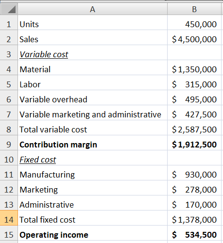Click the 'Operating income' cell
This screenshot has width=223, height=243.
(x=92, y=233)
